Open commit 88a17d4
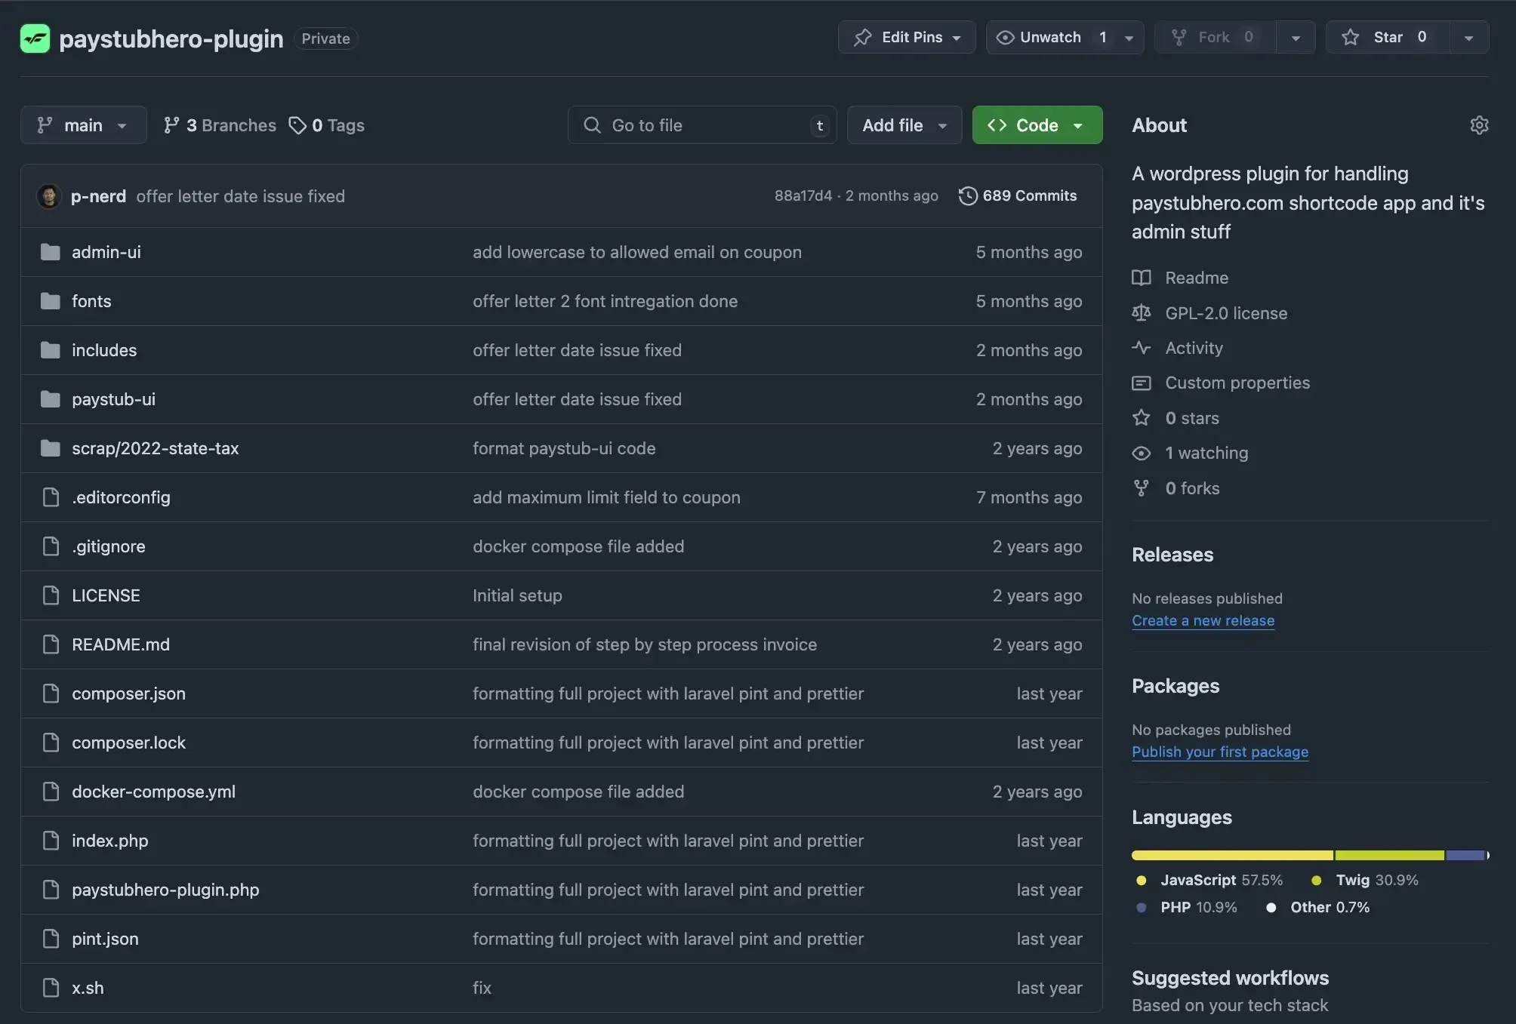1516x1024 pixels. tap(803, 196)
